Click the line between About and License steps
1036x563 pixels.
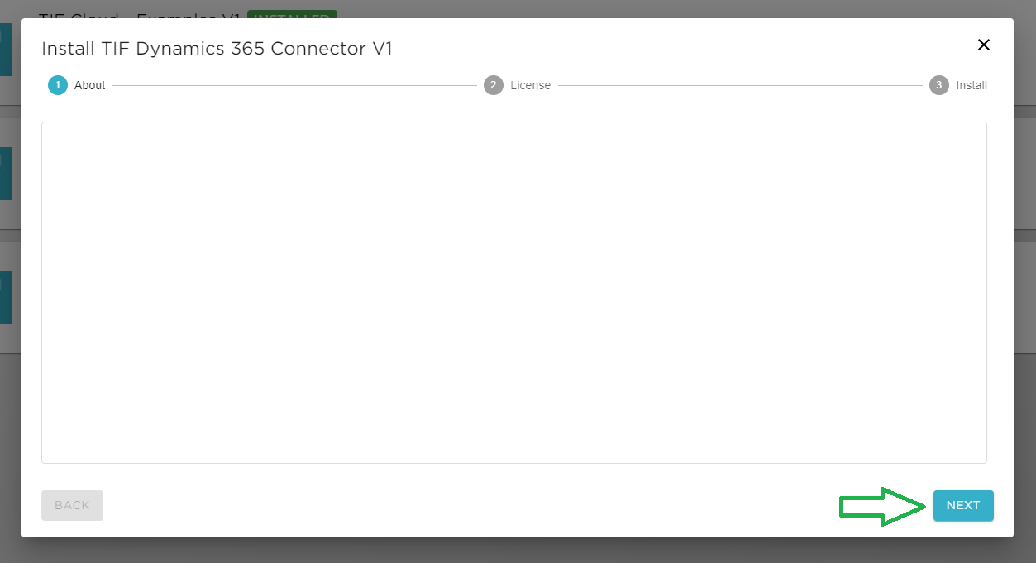(x=294, y=85)
